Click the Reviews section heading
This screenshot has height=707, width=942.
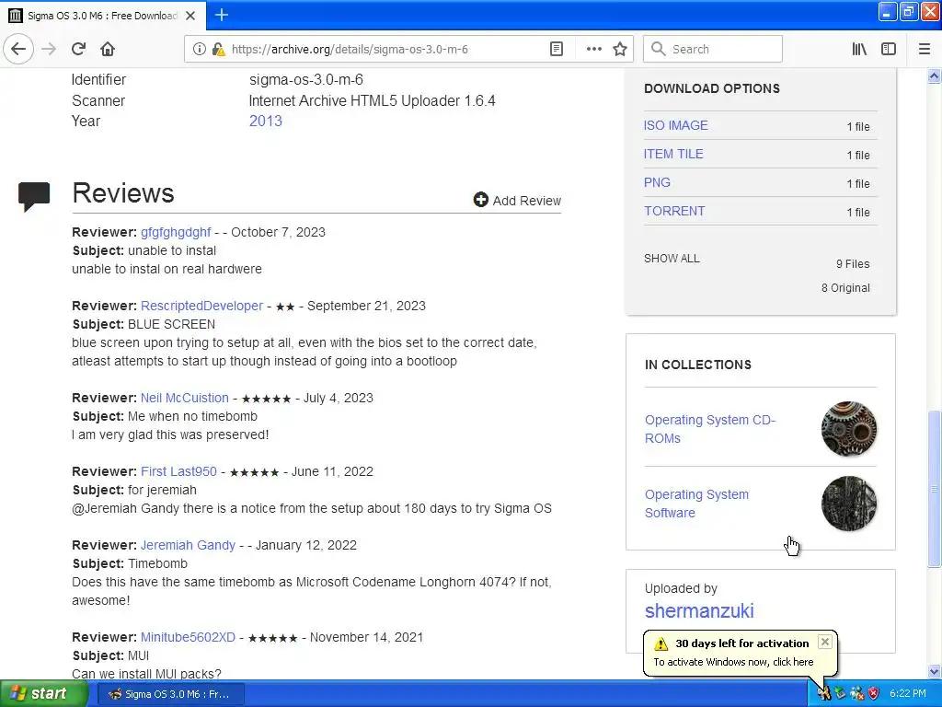[x=123, y=193]
